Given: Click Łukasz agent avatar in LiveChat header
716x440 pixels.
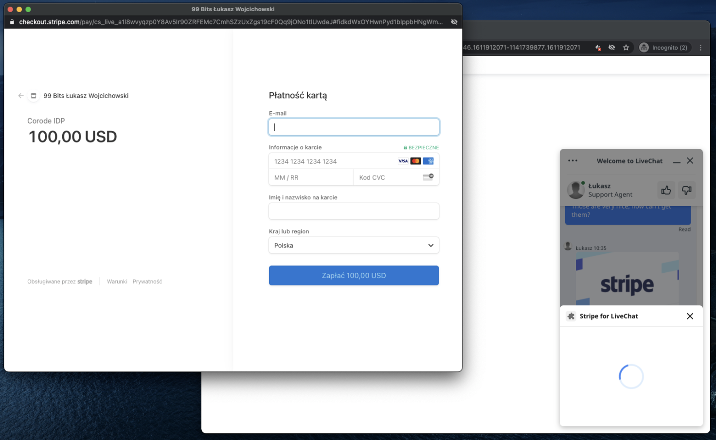Looking at the screenshot, I should [576, 190].
